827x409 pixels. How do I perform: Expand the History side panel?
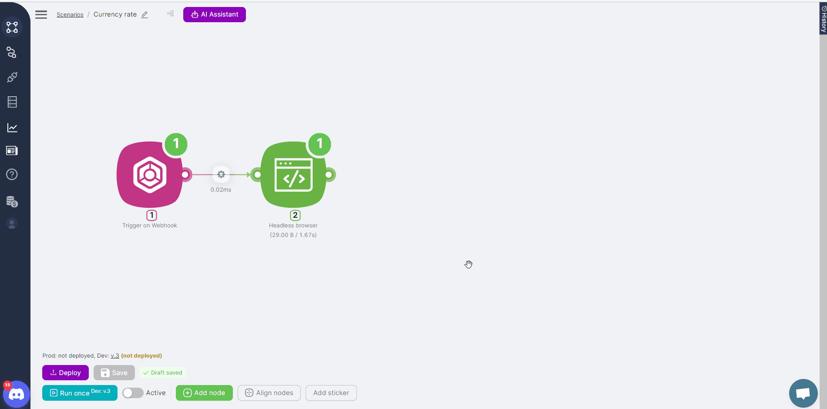(823, 18)
